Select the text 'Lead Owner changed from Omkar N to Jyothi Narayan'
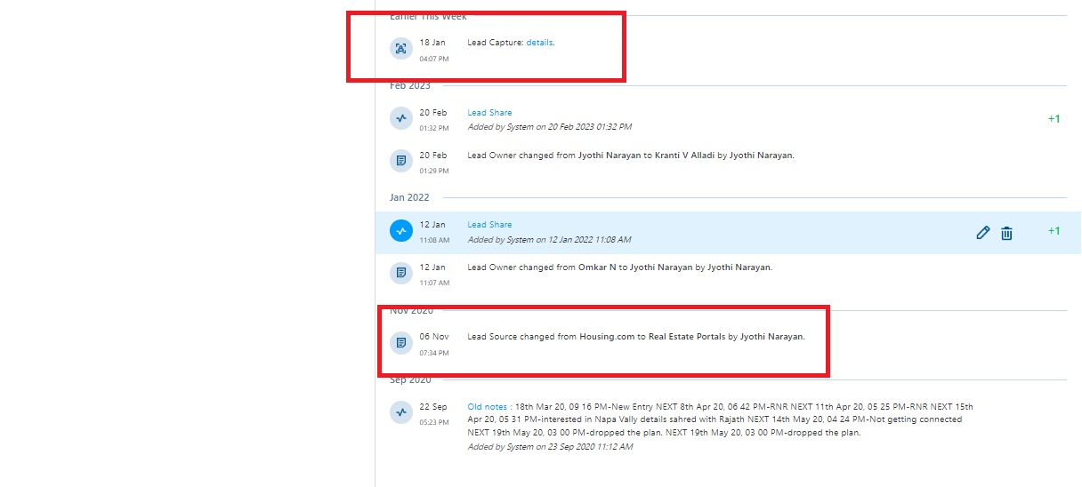Image resolution: width=1082 pixels, height=487 pixels. click(x=580, y=267)
